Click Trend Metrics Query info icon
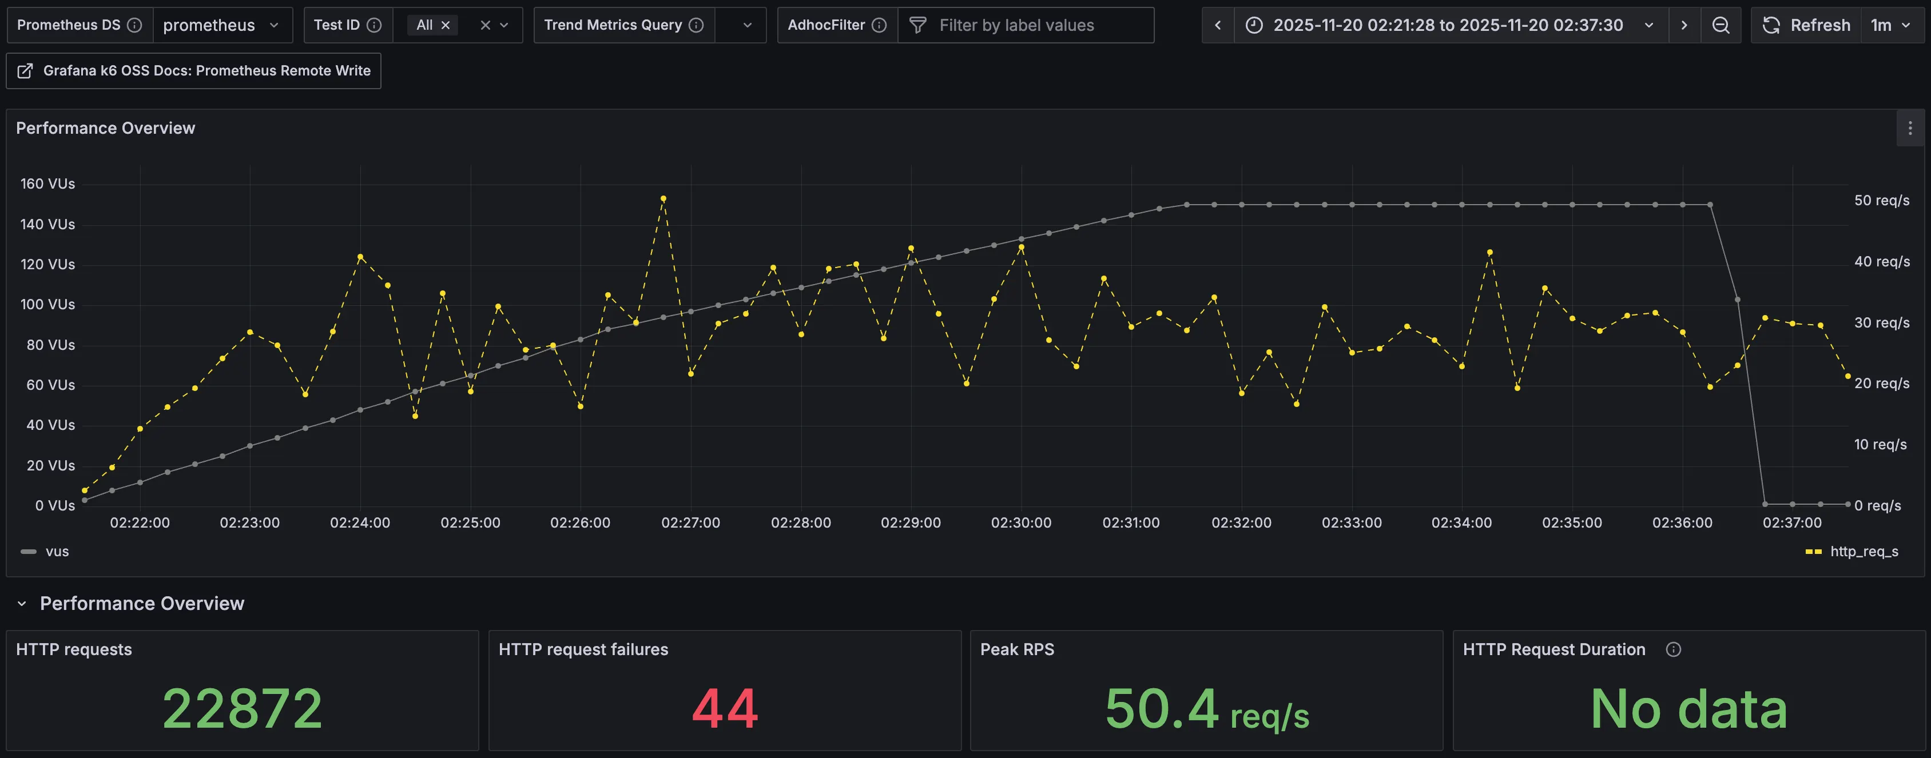Viewport: 1931px width, 758px height. pyautogui.click(x=696, y=26)
